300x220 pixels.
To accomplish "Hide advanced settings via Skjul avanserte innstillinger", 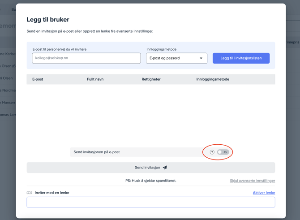I will tap(252, 181).
